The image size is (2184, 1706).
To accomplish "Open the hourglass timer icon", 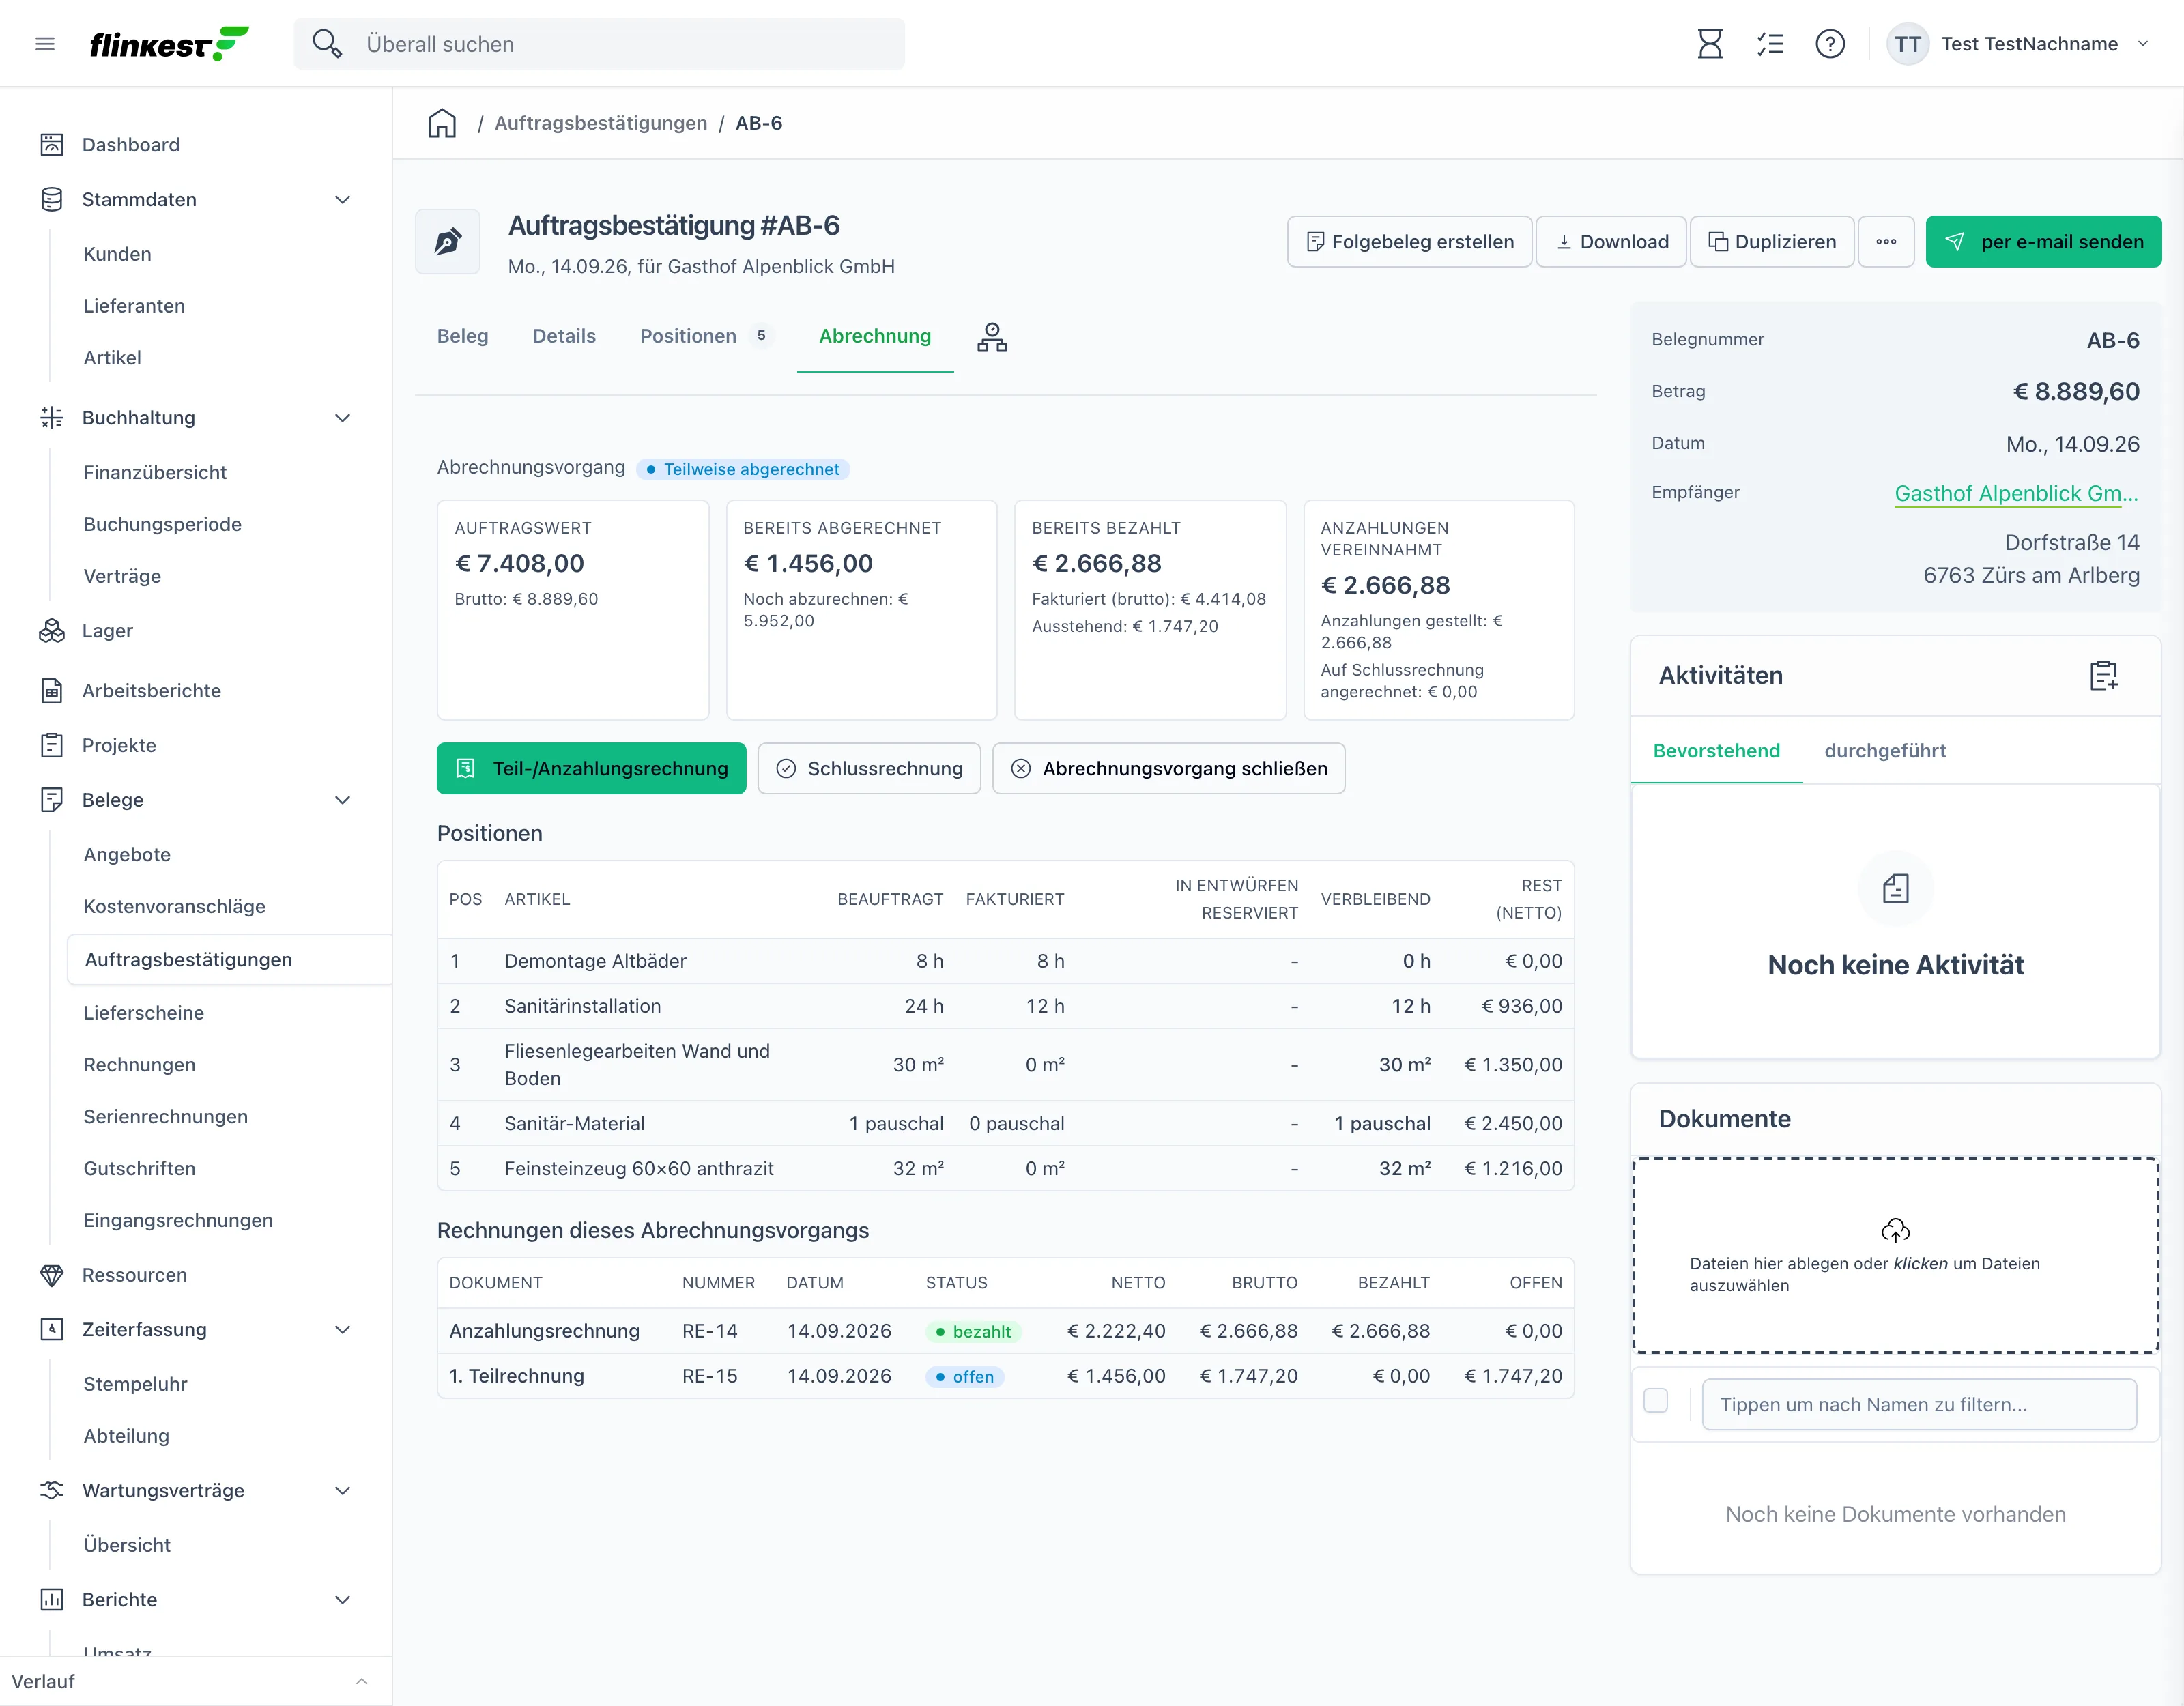I will click(x=1710, y=44).
